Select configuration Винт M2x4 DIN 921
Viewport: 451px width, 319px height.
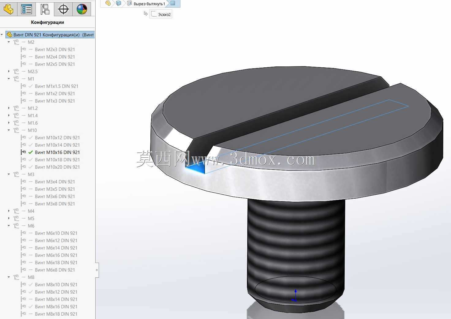click(55, 57)
